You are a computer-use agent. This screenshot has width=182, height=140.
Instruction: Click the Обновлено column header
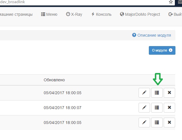54,80
